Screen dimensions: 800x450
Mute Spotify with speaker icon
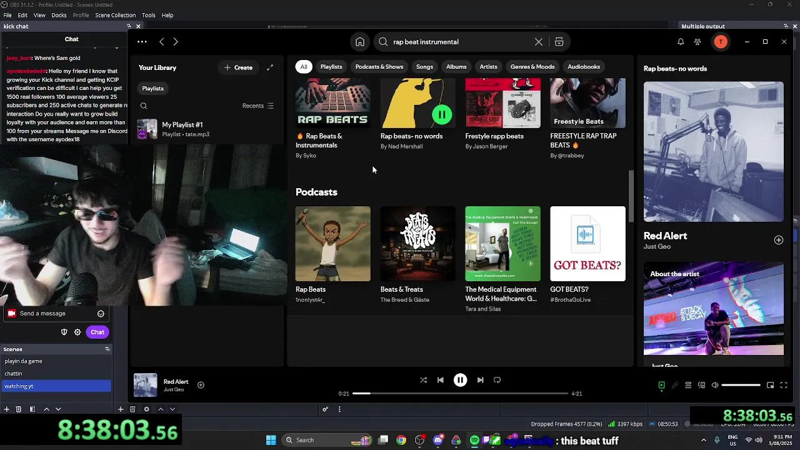pos(715,386)
